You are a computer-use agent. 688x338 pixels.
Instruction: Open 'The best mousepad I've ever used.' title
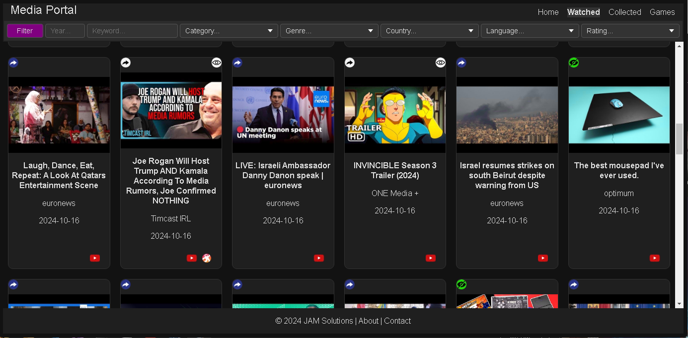[619, 170]
